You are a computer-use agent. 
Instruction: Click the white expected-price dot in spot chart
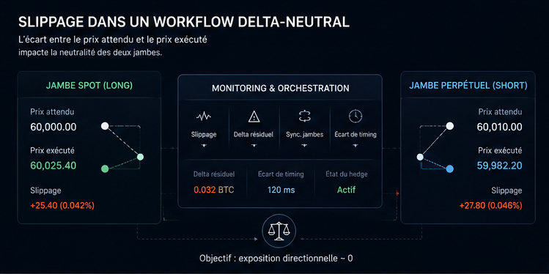point(104,126)
